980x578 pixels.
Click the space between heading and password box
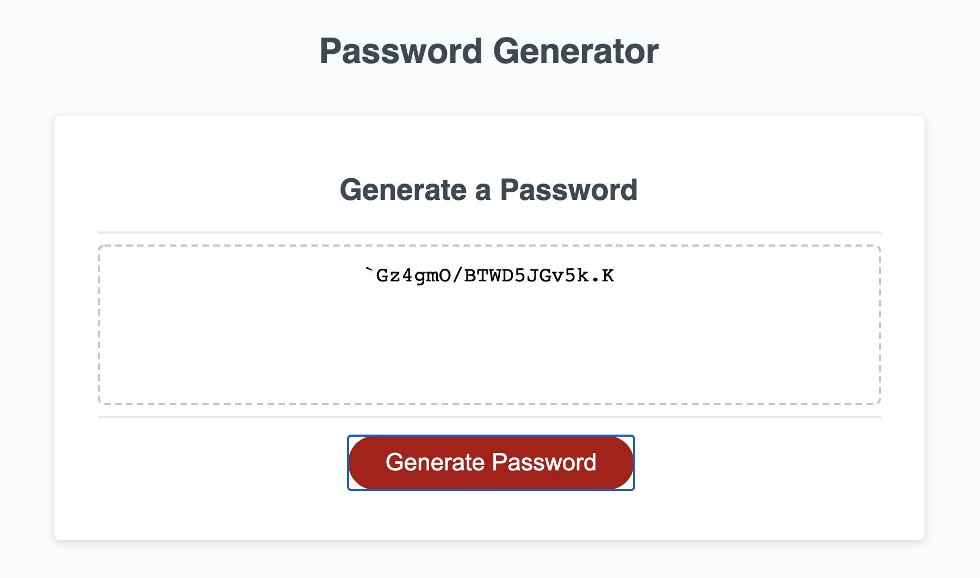pos(490,217)
